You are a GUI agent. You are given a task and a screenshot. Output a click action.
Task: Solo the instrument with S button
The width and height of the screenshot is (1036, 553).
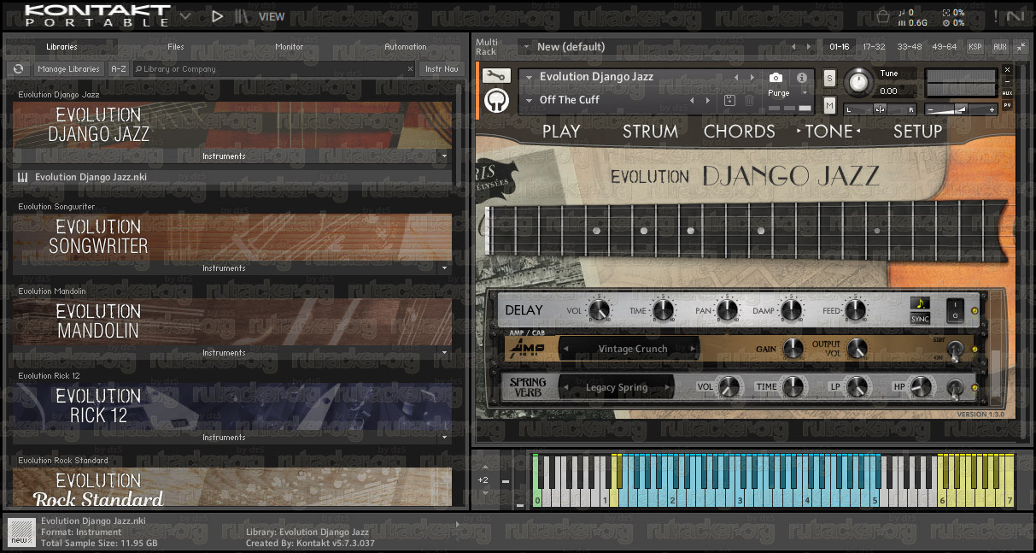coord(829,79)
